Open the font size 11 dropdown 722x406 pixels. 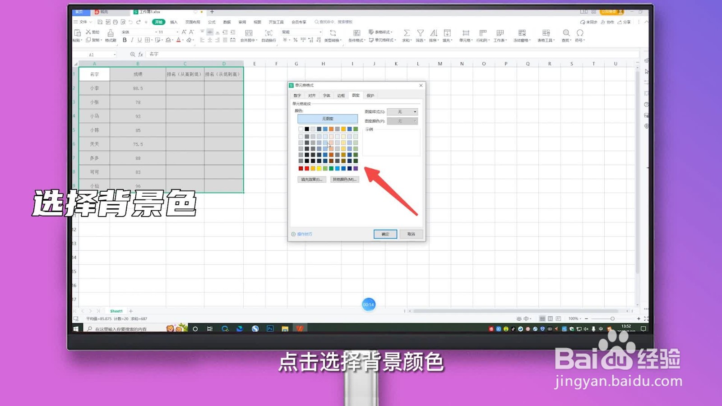pos(177,32)
